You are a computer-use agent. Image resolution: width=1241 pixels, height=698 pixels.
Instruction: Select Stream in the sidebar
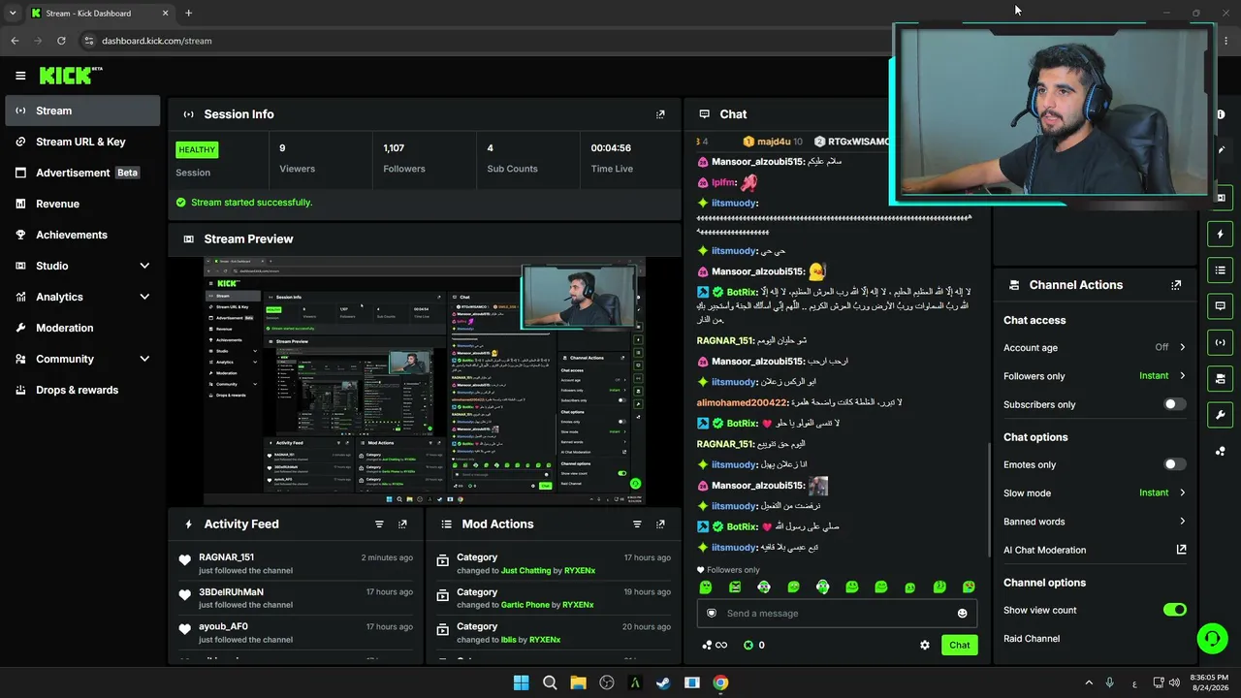click(82, 111)
